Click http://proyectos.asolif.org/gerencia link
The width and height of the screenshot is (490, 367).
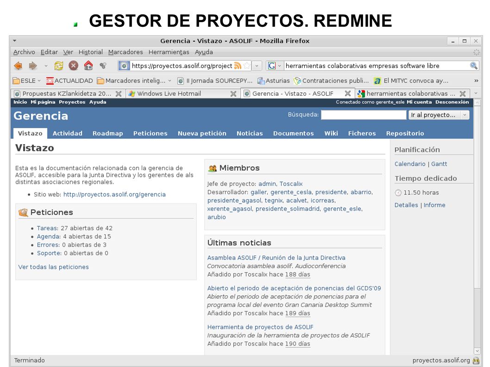point(114,194)
